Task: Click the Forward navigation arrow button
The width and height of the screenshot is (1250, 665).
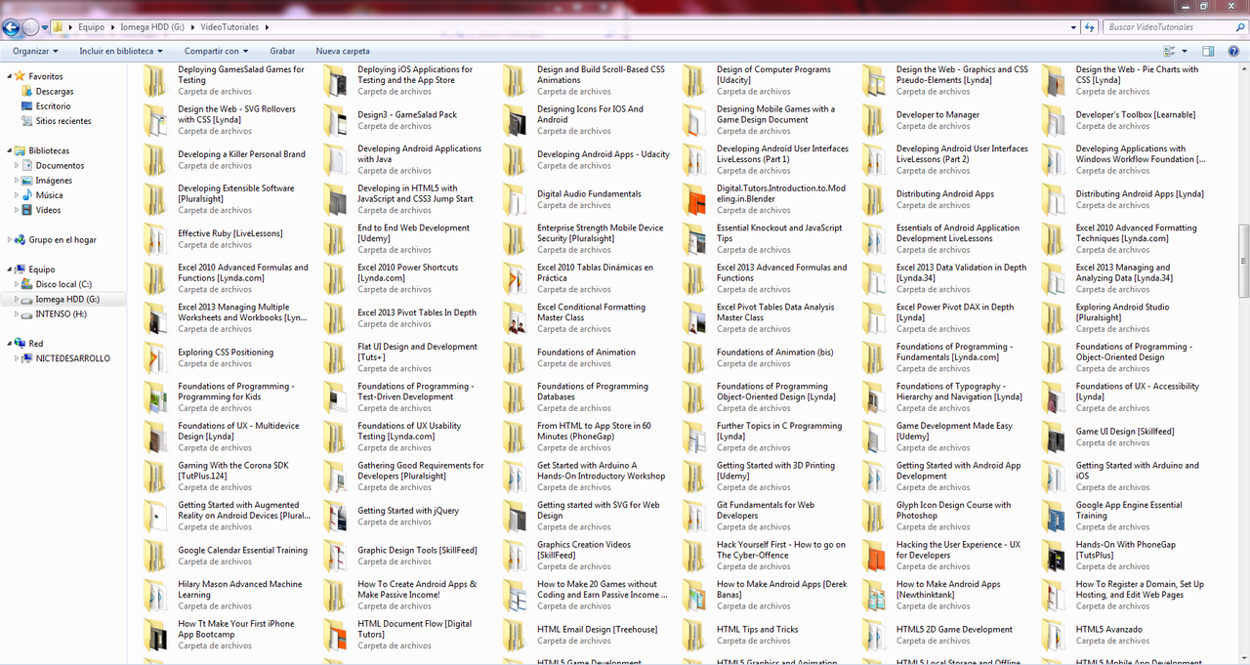Action: [30, 27]
